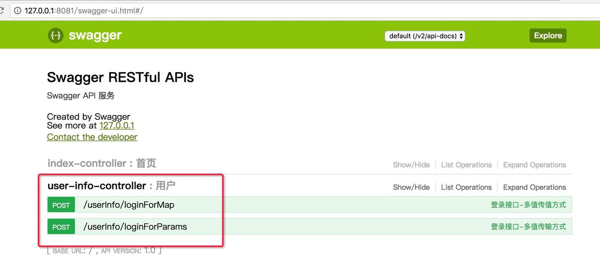Click the POST badge for loginForMap

click(61, 205)
